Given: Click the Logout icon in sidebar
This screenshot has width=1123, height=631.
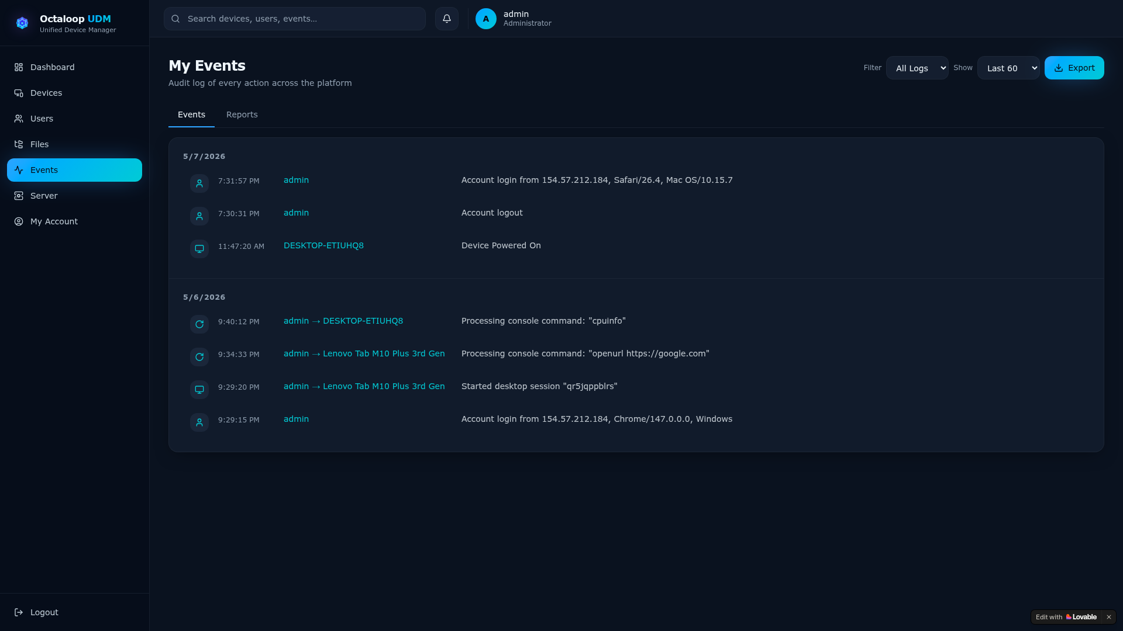Looking at the screenshot, I should (x=19, y=612).
